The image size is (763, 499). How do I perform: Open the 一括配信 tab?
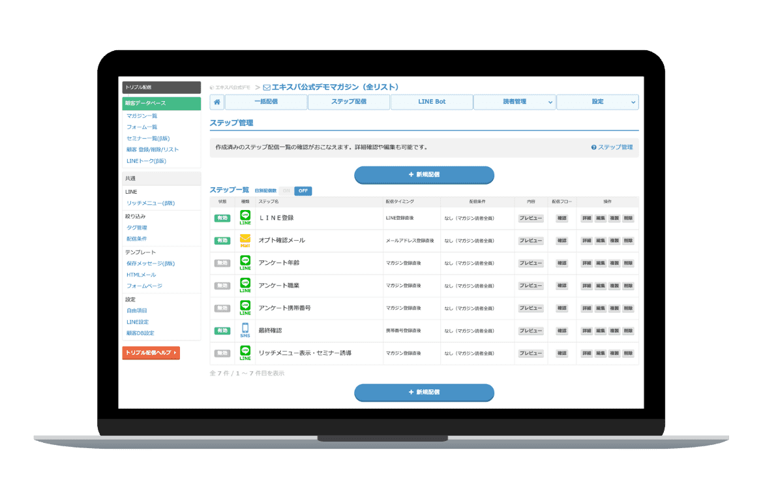[266, 102]
